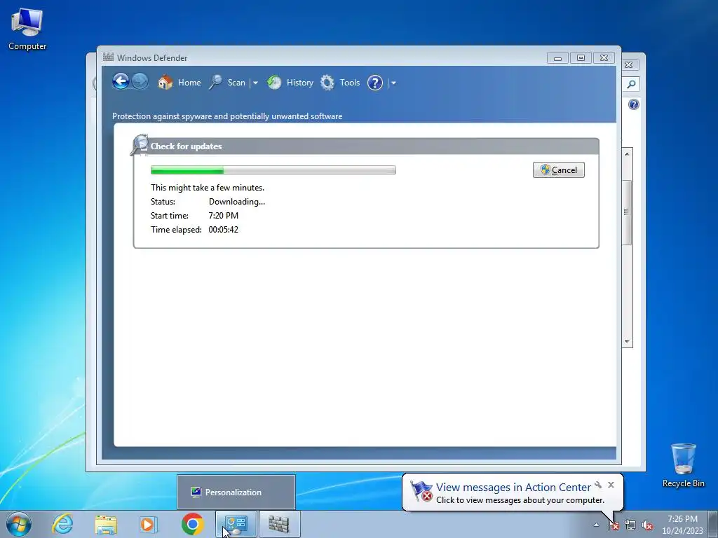Viewport: 718px width, 538px height.
Task: Expand the Help options dropdown arrow
Action: coord(393,83)
